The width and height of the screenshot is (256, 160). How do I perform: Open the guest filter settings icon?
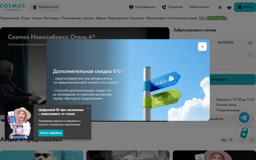click(x=250, y=55)
